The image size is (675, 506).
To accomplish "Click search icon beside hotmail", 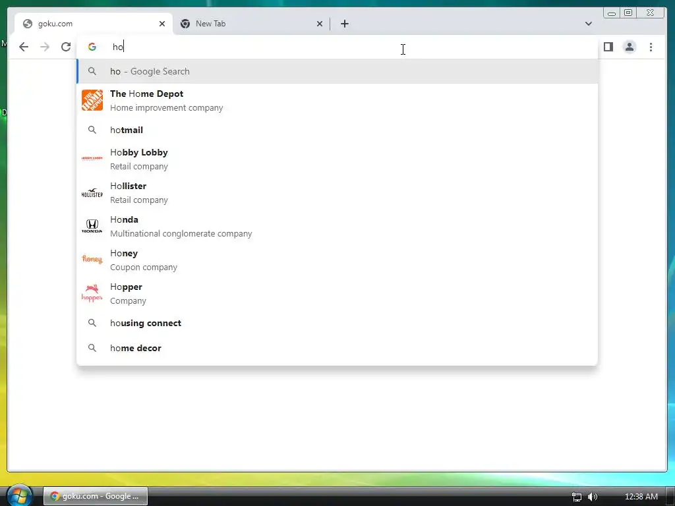I will click(92, 130).
